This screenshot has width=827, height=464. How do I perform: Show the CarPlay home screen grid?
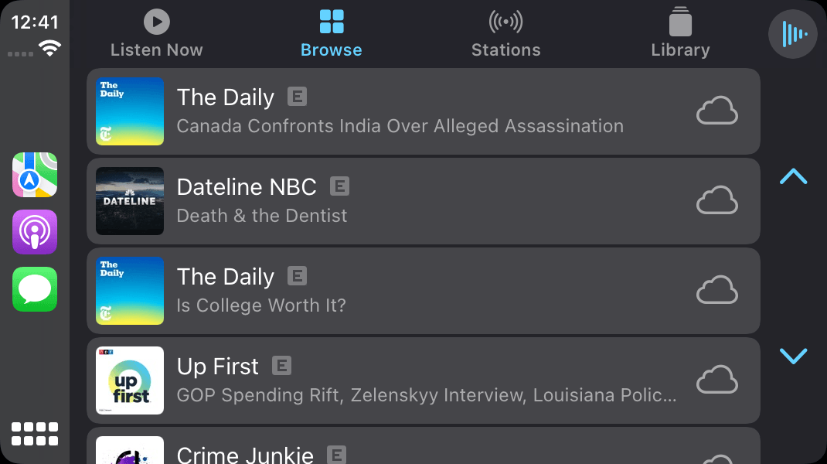[x=35, y=433]
